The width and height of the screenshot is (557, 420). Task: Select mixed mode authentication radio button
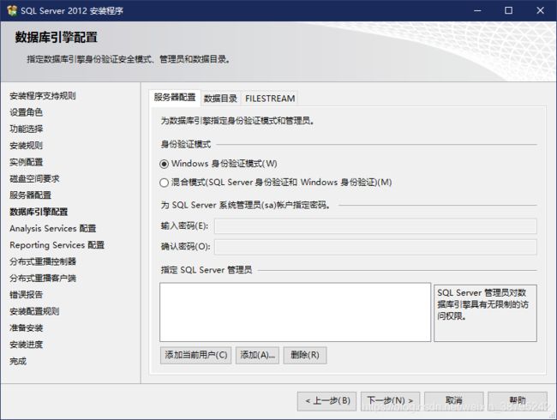[x=164, y=183]
